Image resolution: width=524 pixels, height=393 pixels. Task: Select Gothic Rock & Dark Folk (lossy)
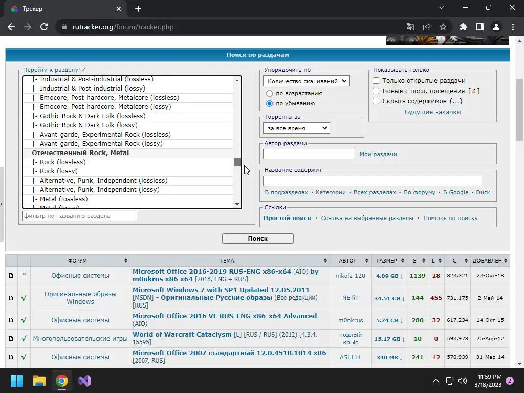(128, 125)
